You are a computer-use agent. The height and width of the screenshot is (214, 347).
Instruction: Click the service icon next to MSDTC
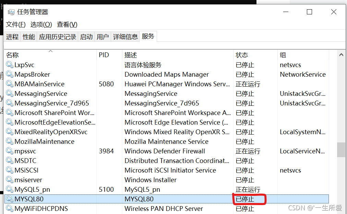click(x=10, y=160)
